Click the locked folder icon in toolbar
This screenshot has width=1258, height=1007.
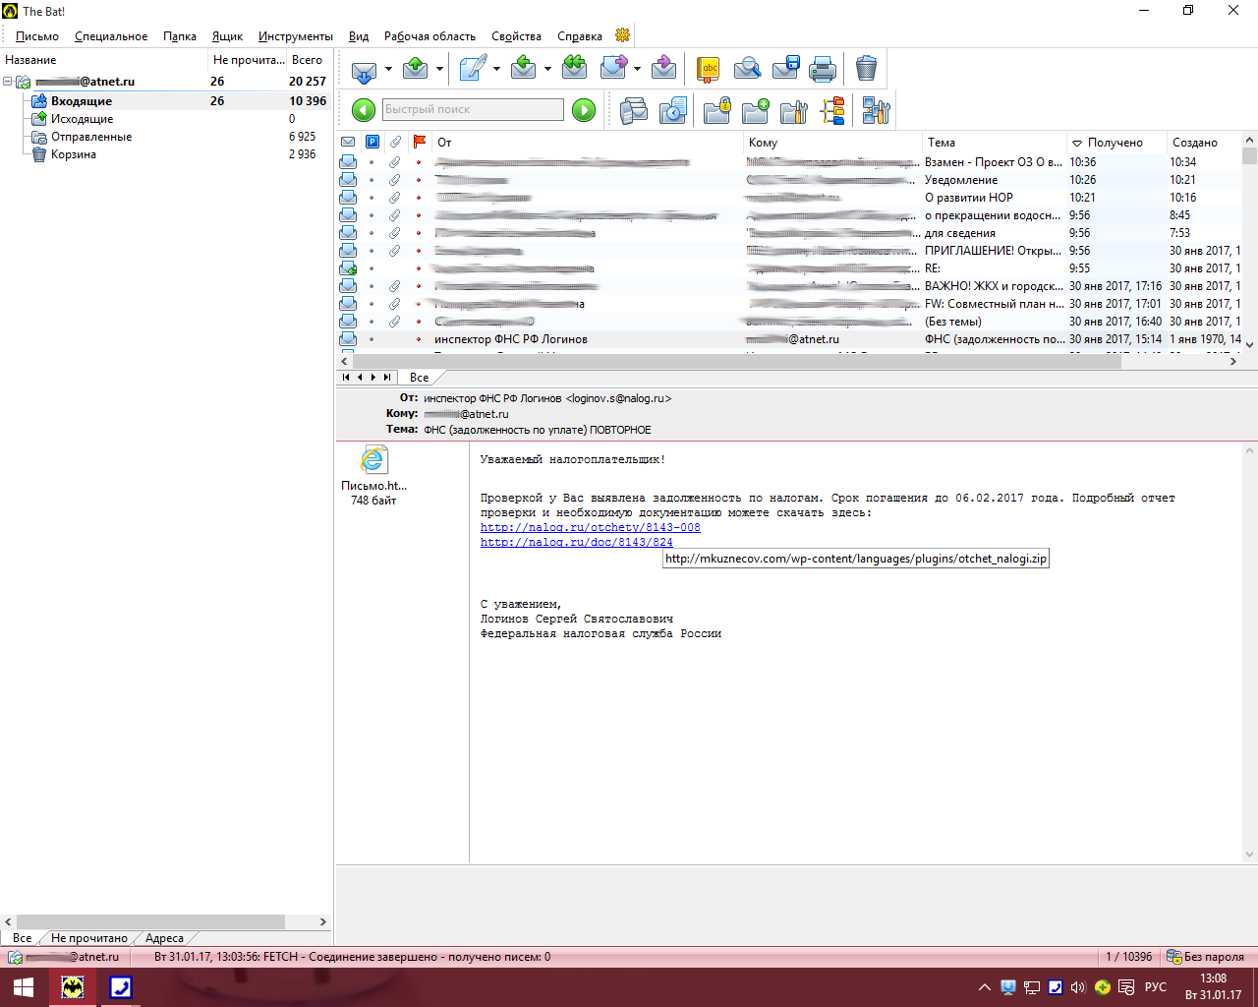tap(717, 110)
